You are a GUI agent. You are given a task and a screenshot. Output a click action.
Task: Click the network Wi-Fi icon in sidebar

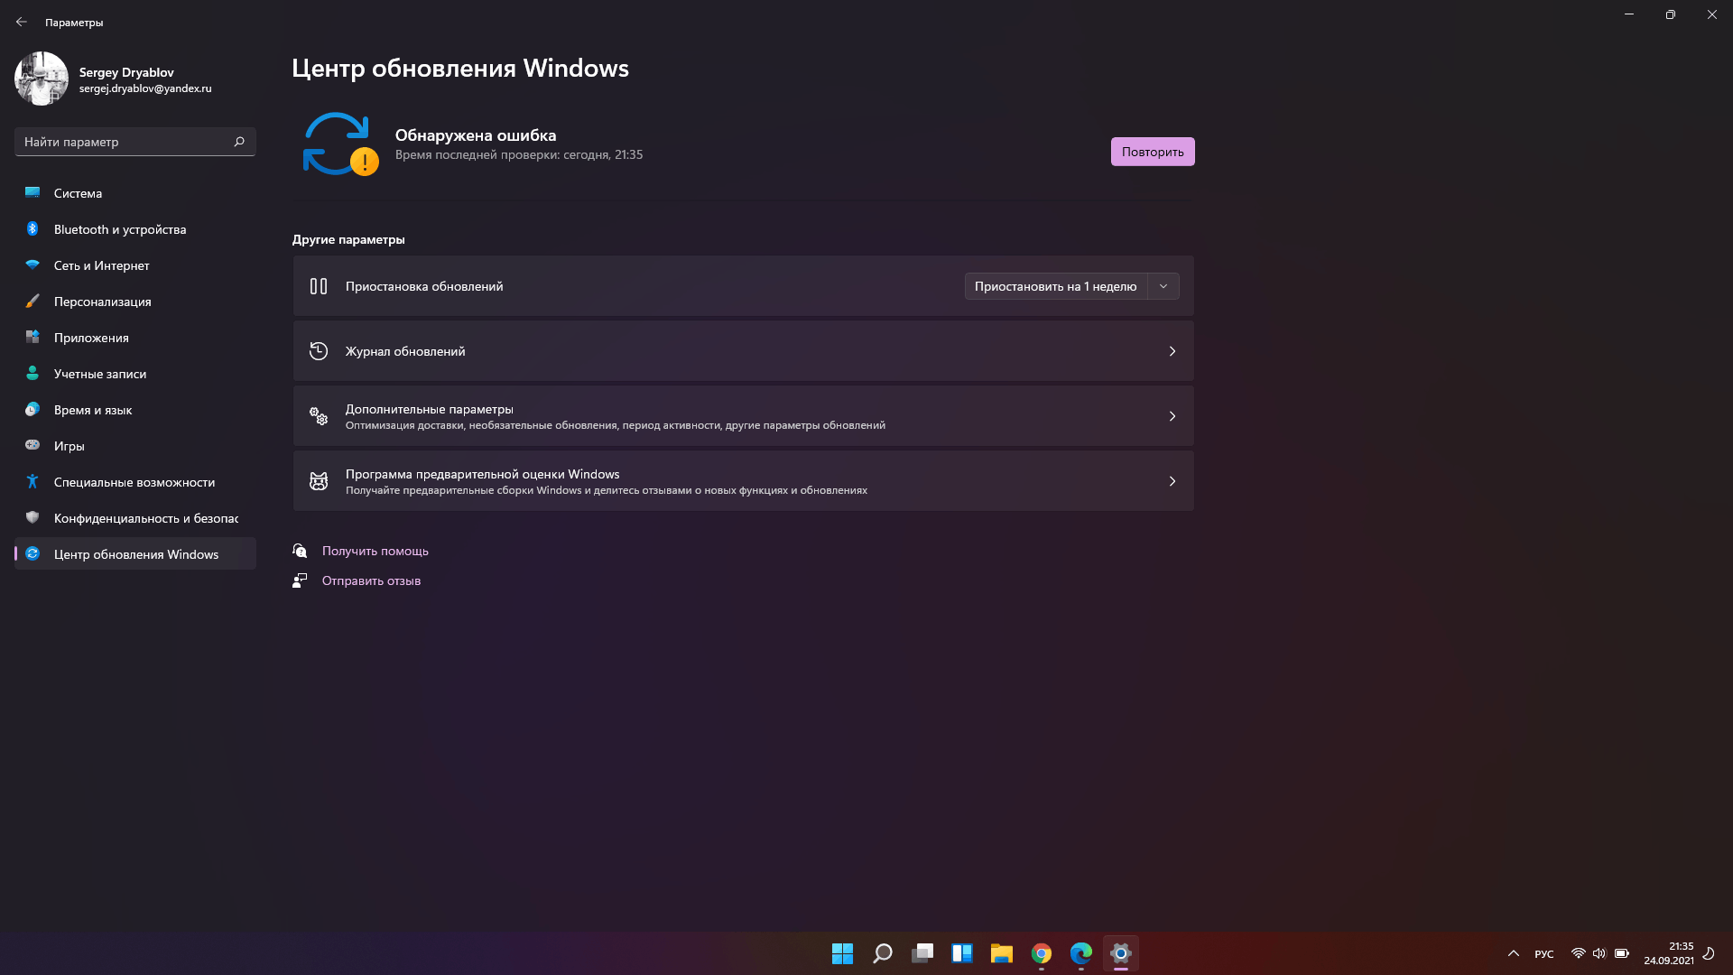click(32, 265)
